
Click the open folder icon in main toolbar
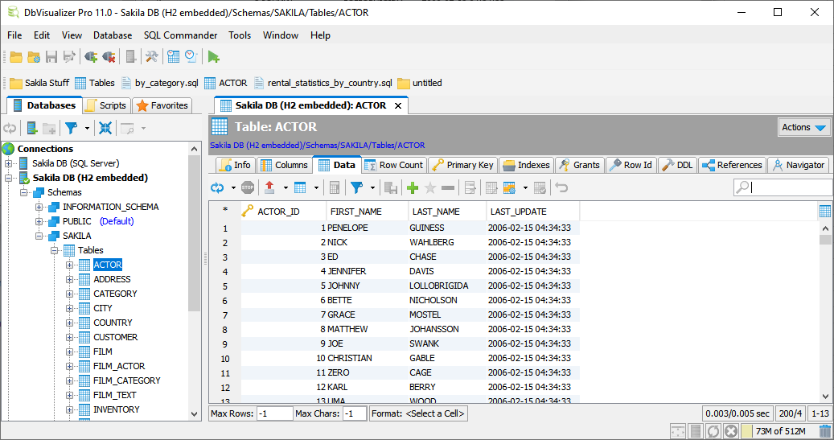16,57
